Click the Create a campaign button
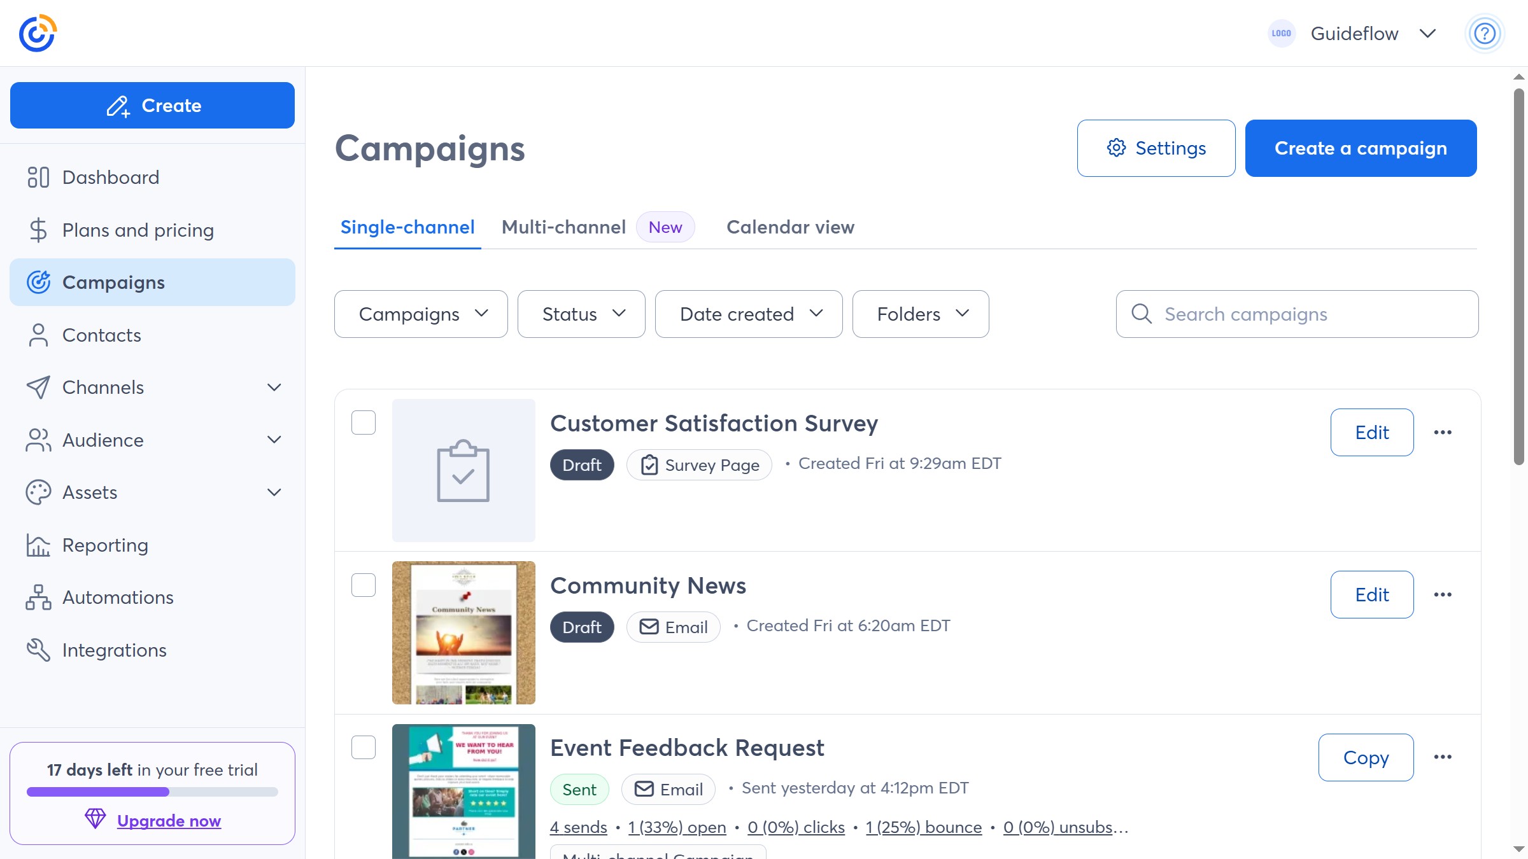This screenshot has height=859, width=1528. tap(1361, 148)
